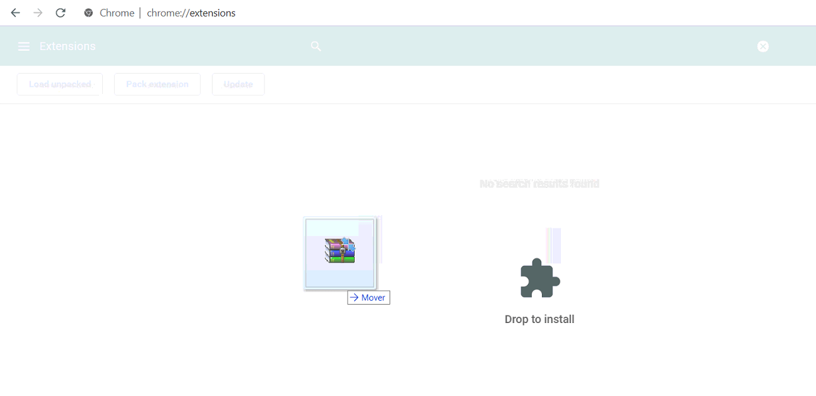The width and height of the screenshot is (816, 396).
Task: Click the Pack extension button
Action: point(157,84)
